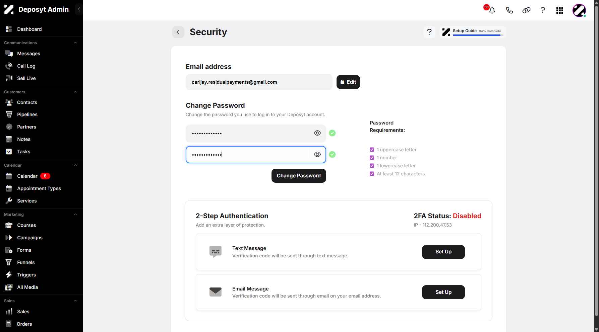Screen dimensions: 599x332
Task: Click the Change Password button
Action: click(299, 176)
